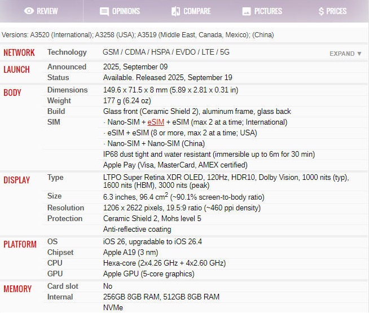Select the MEMORY category heading

17,289
